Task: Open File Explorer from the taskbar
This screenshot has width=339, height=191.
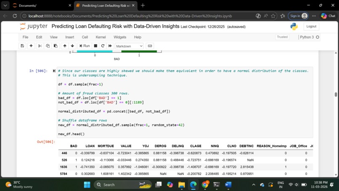Action: pyautogui.click(x=182, y=185)
